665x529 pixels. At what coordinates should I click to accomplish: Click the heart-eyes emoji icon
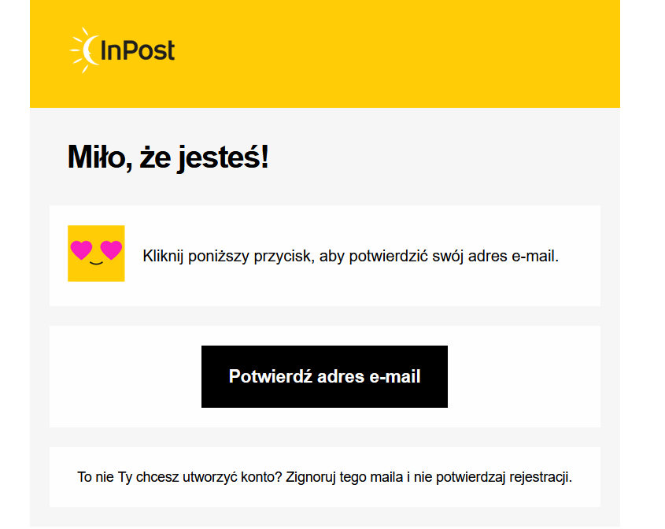pyautogui.click(x=96, y=253)
